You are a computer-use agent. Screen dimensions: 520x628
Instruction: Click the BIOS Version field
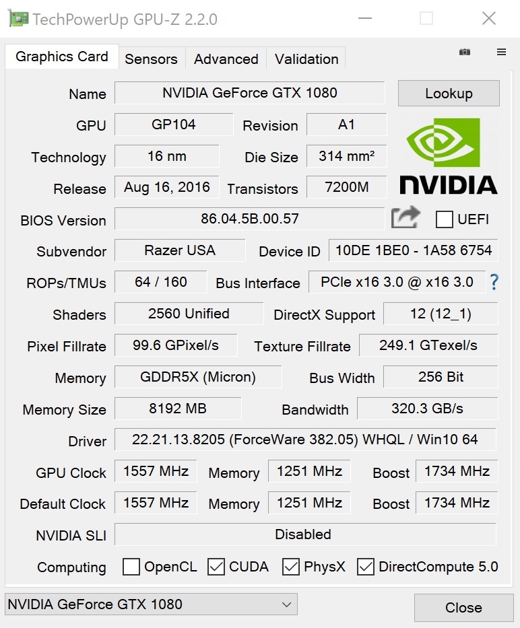[x=249, y=219]
